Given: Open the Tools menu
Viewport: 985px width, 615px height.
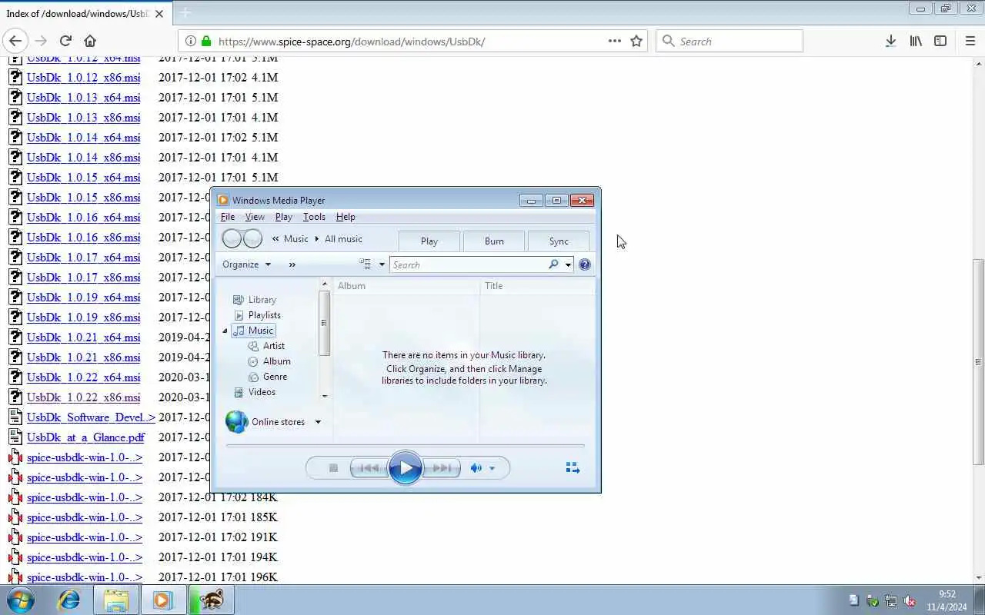Looking at the screenshot, I should click(x=314, y=217).
